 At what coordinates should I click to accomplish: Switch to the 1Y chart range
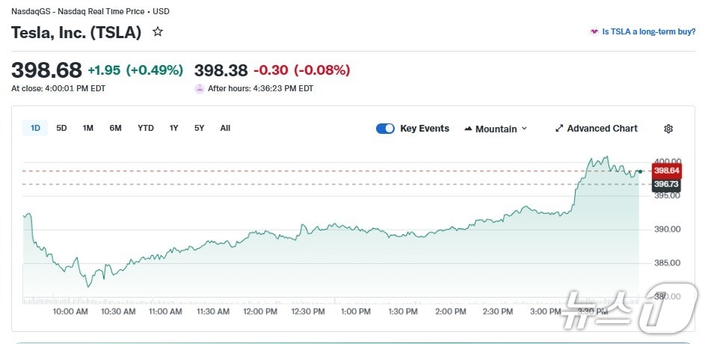(173, 128)
